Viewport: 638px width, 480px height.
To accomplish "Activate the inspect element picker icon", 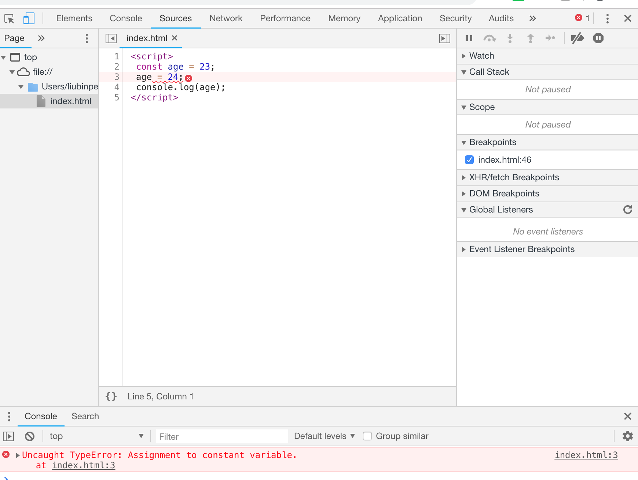I will click(x=9, y=18).
